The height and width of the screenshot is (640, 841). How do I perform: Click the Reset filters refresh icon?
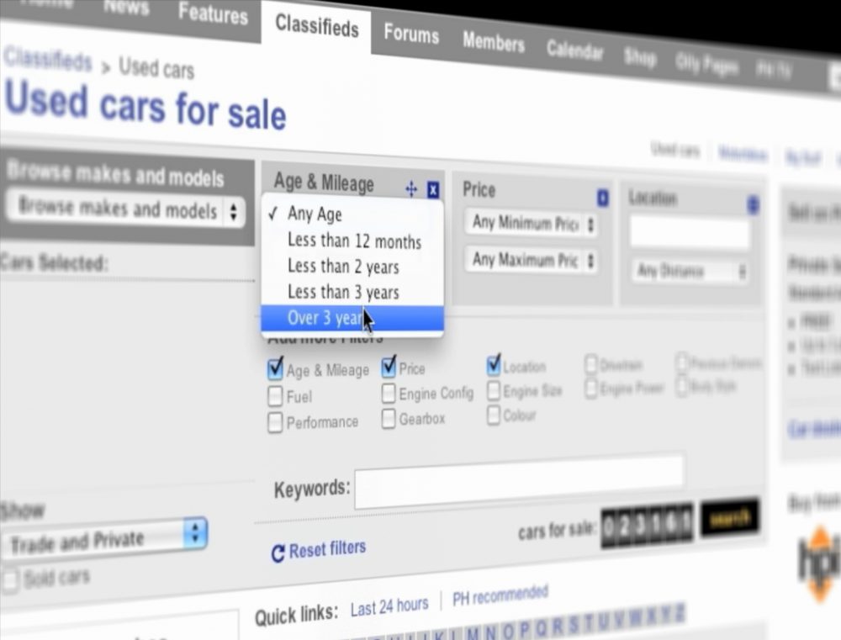click(x=278, y=553)
